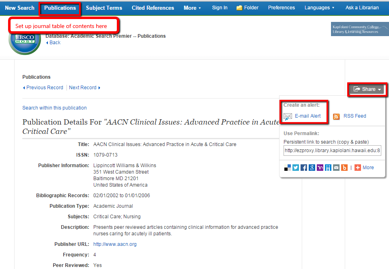Viewport: 389px width, 269px height.
Task: Click the 'Academic Journal' publication type
Action: 113,206
